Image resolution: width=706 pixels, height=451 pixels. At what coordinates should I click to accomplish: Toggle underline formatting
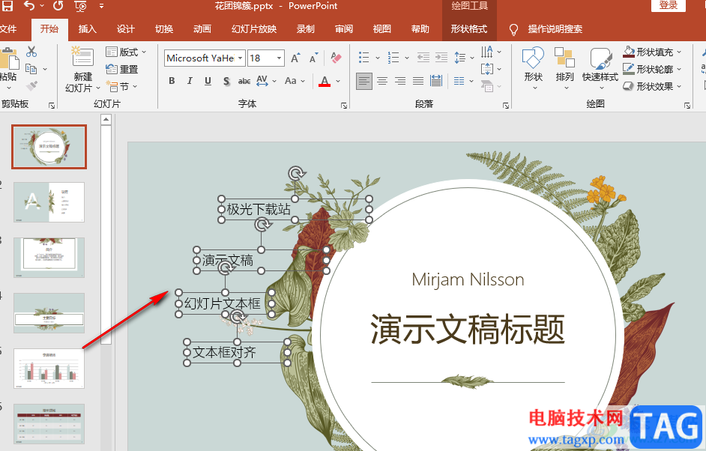tap(208, 81)
